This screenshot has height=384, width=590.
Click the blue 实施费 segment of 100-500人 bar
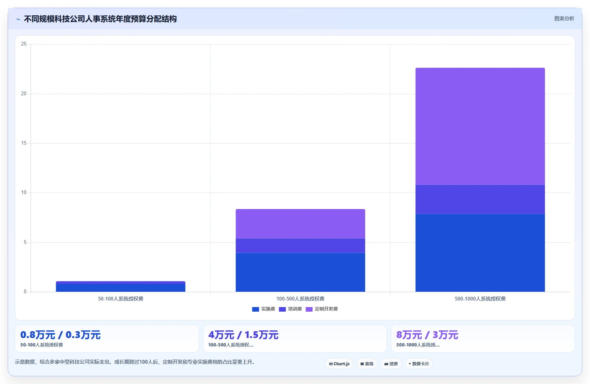pos(300,272)
